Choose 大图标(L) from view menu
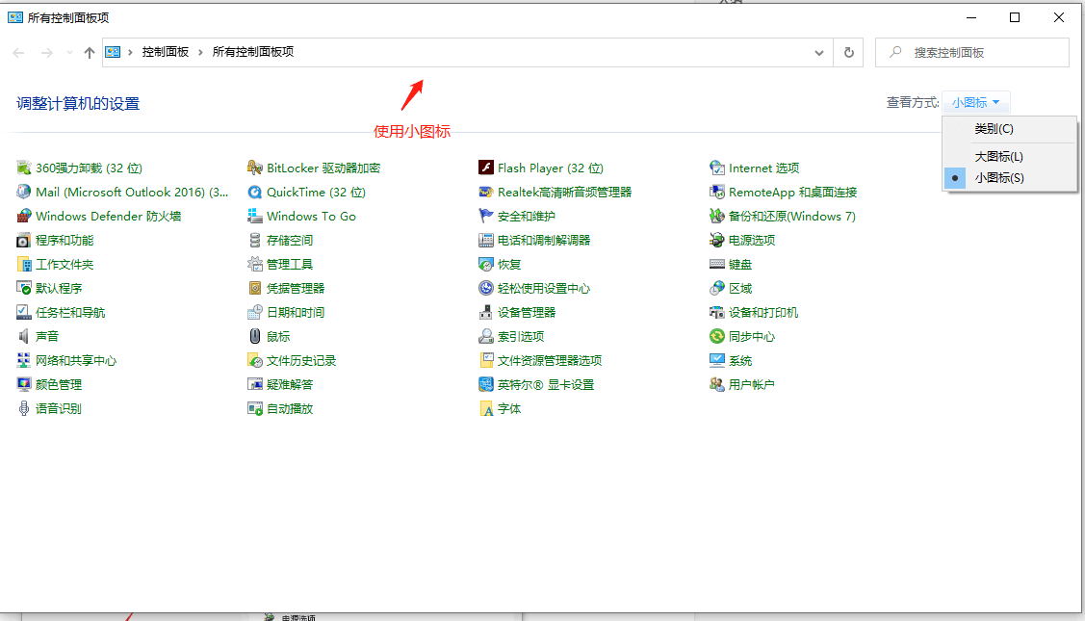 click(1010, 157)
